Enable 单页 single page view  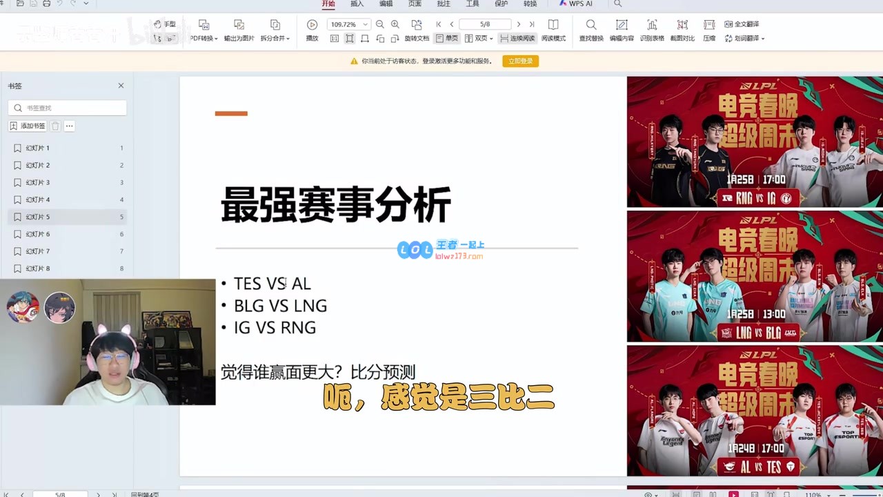pyautogui.click(x=447, y=39)
